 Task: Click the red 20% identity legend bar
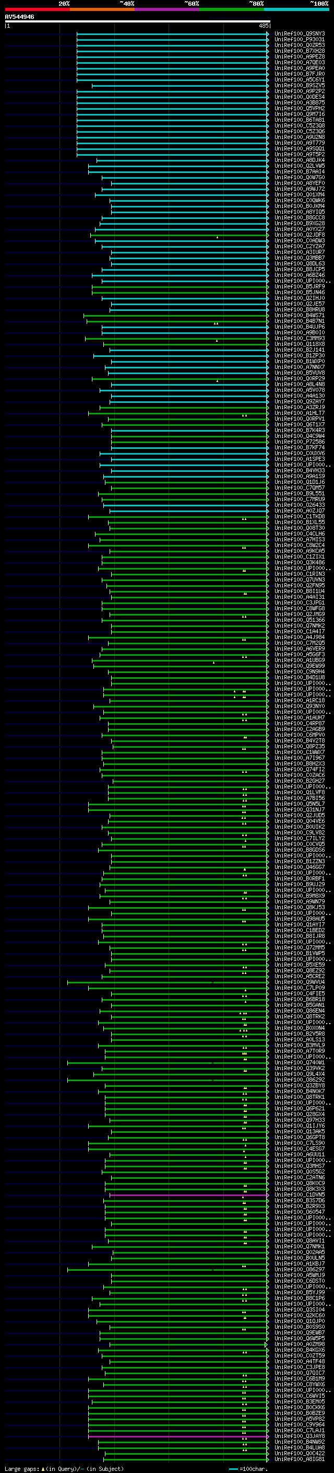pyautogui.click(x=37, y=9)
